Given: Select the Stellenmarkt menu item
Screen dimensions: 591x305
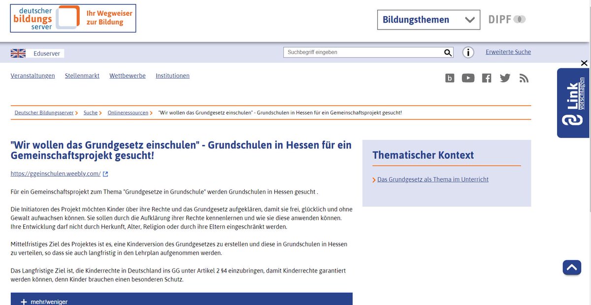Looking at the screenshot, I should point(82,76).
